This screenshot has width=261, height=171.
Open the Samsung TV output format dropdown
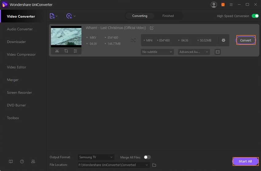click(96, 157)
